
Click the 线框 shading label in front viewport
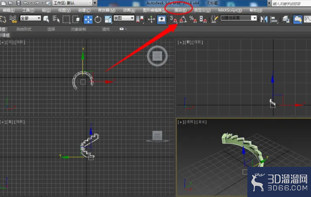pos(198,42)
